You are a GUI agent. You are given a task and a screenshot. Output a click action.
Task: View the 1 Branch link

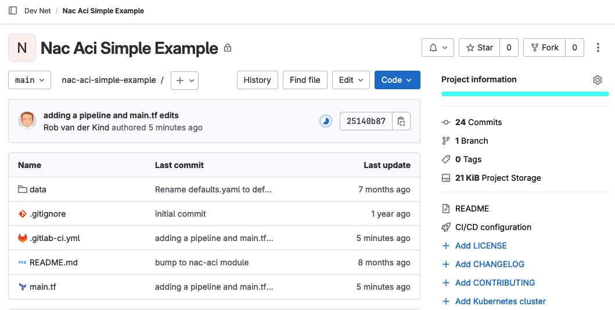[x=472, y=141]
